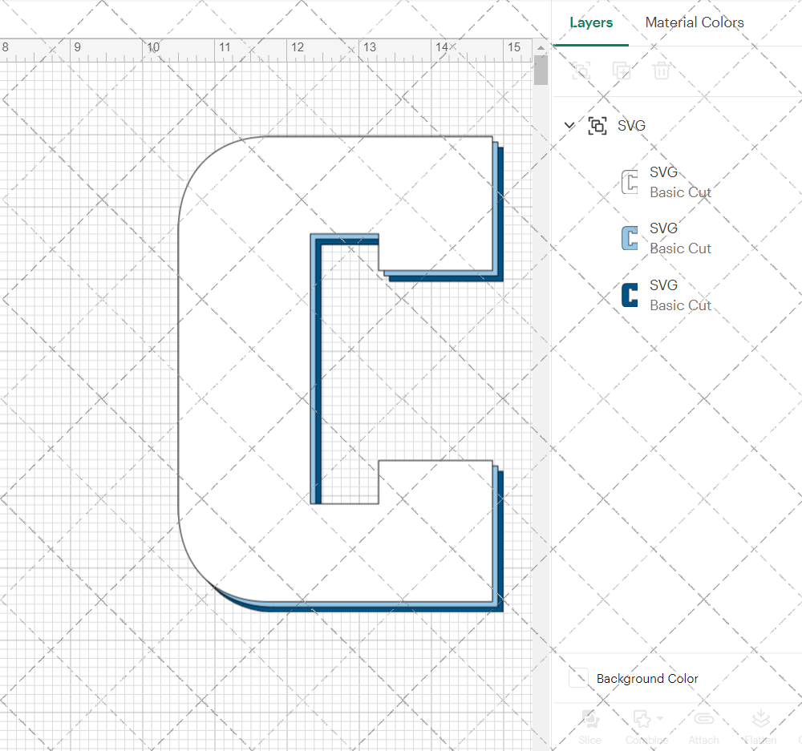Switch to the Layers tab

[591, 22]
